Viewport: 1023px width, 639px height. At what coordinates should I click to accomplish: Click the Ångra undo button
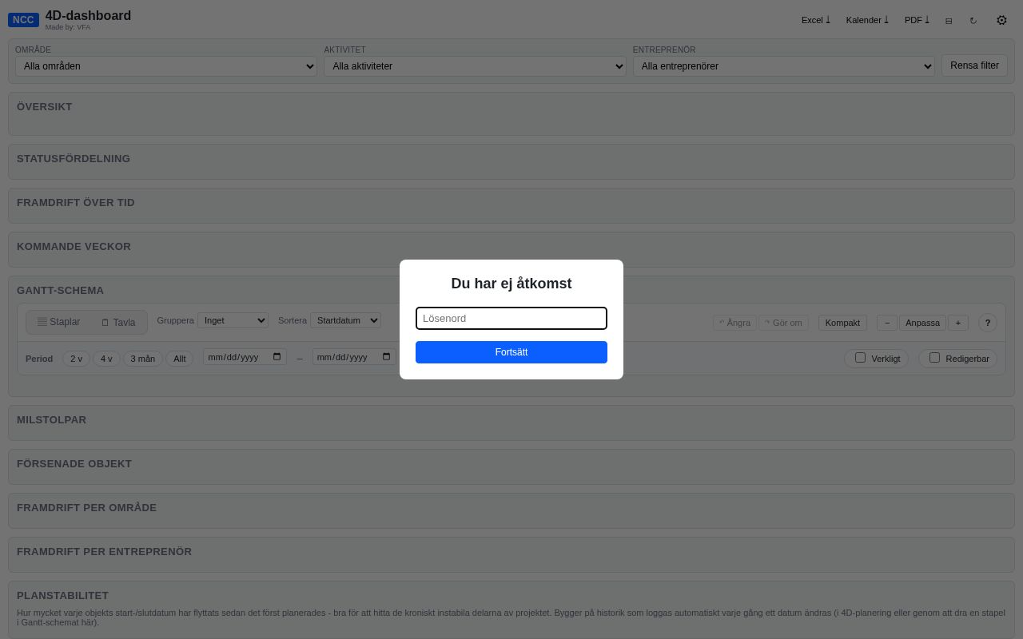pos(734,323)
